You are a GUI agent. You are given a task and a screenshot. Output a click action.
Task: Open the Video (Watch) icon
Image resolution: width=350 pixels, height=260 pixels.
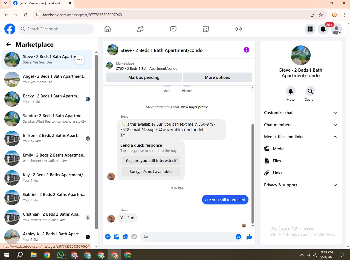[173, 29]
